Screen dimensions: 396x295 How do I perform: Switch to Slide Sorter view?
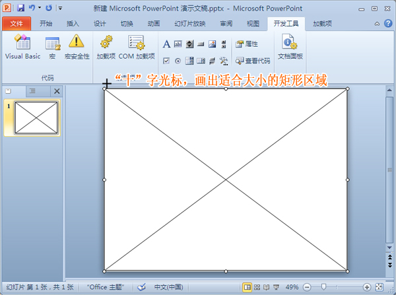[257, 287]
